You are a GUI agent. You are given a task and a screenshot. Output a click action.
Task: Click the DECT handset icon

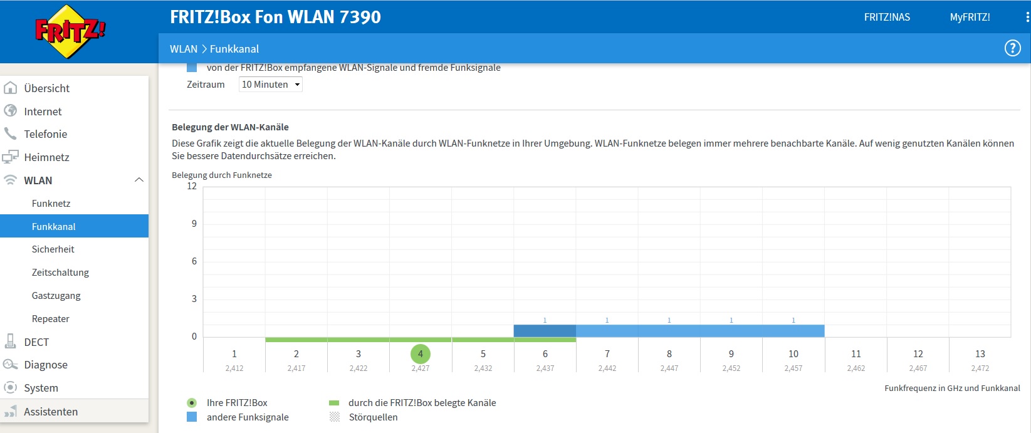[x=10, y=342]
